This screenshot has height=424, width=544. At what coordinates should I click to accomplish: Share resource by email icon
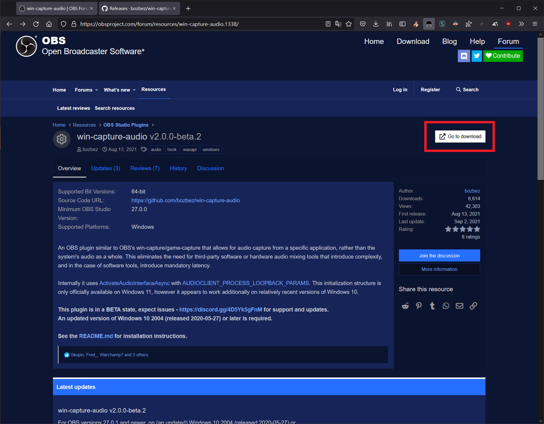pyautogui.click(x=460, y=306)
